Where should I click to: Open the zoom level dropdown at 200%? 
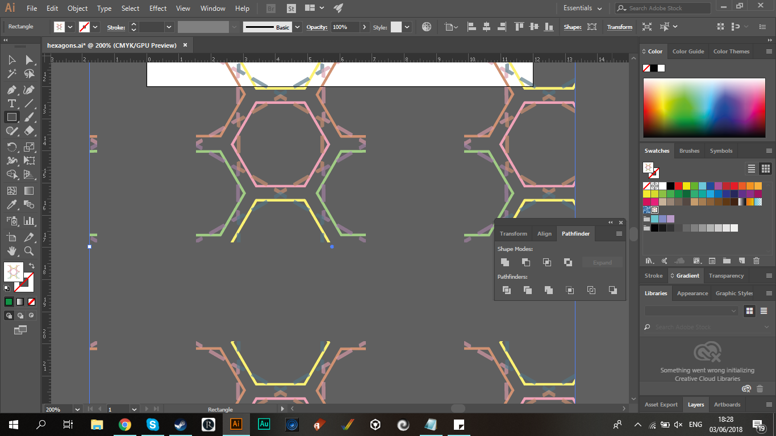click(77, 409)
